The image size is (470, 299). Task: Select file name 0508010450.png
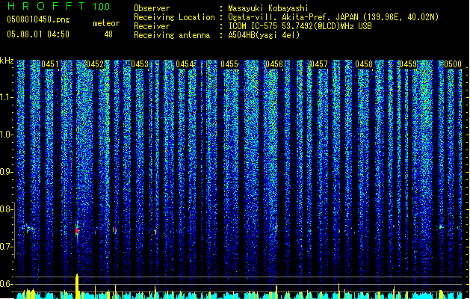[38, 19]
